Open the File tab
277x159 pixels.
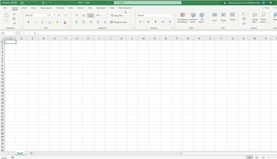(5, 8)
